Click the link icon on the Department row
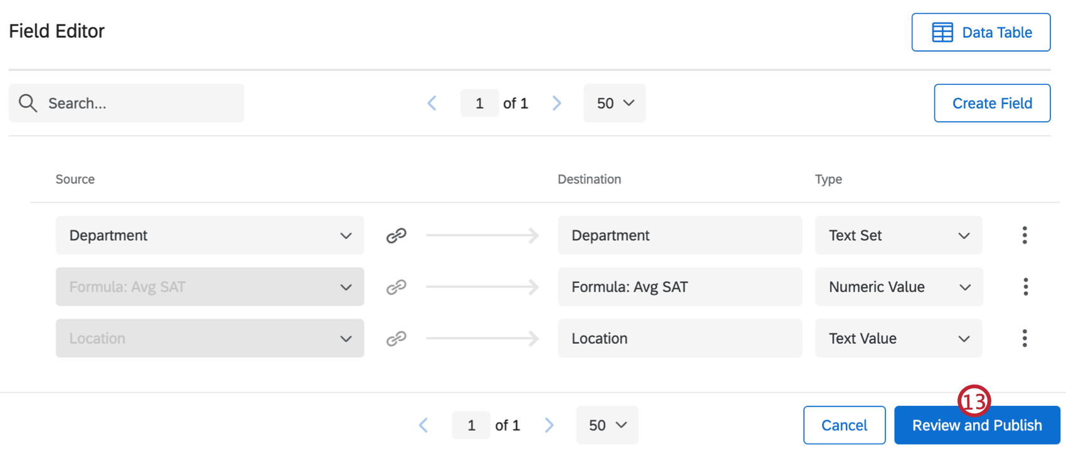1066x453 pixels. click(397, 235)
